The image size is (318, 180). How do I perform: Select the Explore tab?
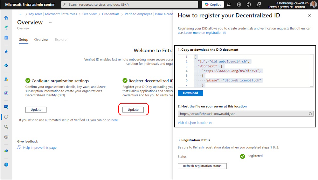pos(61,40)
